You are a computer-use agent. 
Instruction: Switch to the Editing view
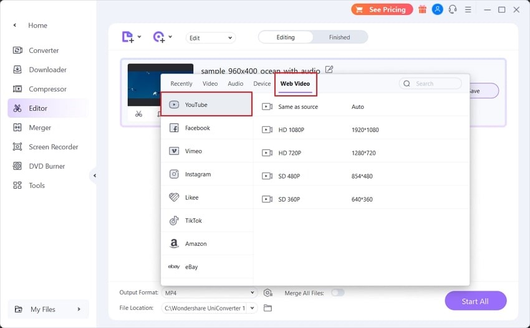[286, 37]
